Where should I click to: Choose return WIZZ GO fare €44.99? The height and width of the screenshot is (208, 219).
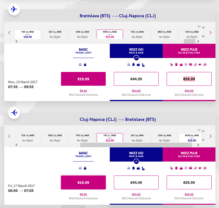(x=136, y=182)
